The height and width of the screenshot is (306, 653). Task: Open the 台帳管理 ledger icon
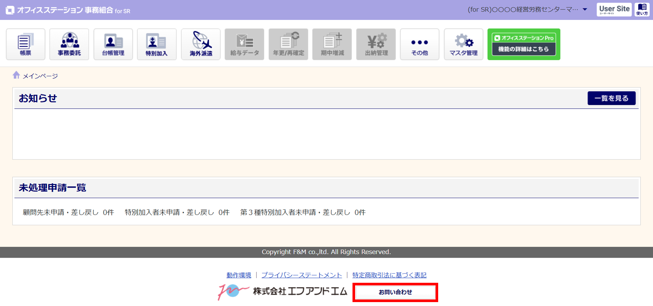[x=113, y=44]
